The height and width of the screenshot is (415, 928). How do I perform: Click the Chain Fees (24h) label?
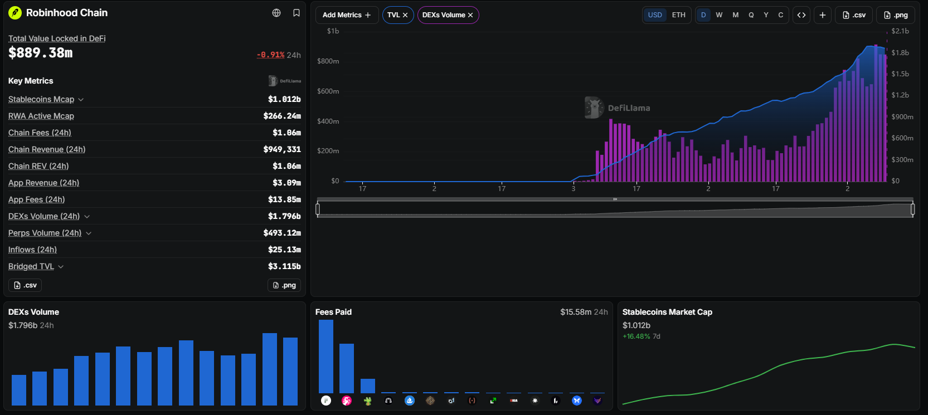pos(40,133)
